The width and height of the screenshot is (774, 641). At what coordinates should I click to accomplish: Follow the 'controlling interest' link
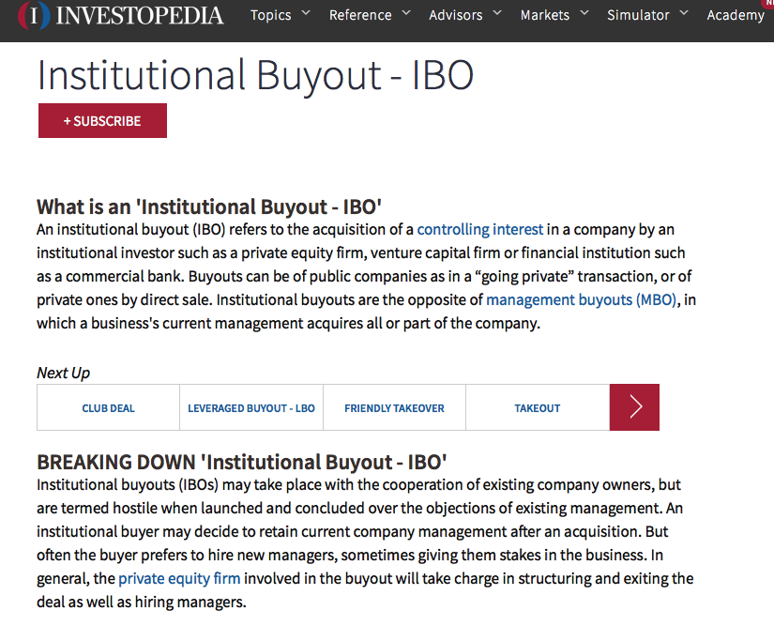[479, 229]
